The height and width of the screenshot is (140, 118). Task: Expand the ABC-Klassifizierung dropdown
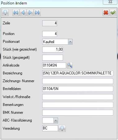click(56, 121)
